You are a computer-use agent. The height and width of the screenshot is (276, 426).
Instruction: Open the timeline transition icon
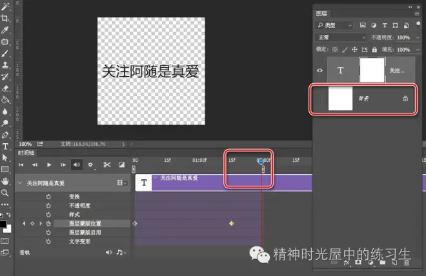121,164
